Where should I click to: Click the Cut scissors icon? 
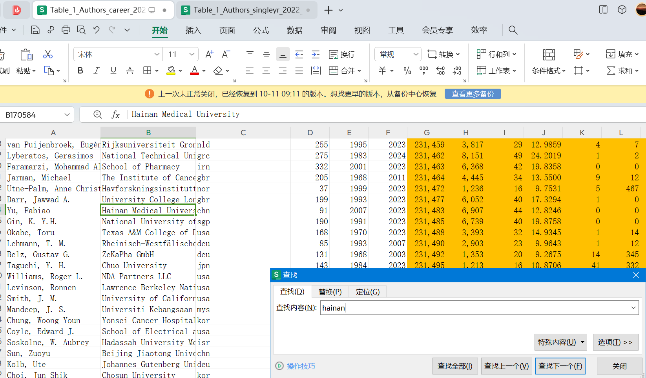pyautogui.click(x=48, y=54)
